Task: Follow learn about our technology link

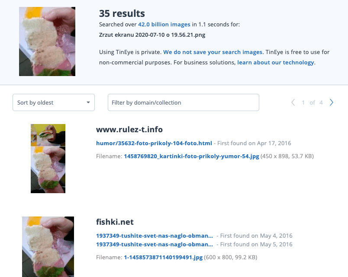Action: pos(275,63)
